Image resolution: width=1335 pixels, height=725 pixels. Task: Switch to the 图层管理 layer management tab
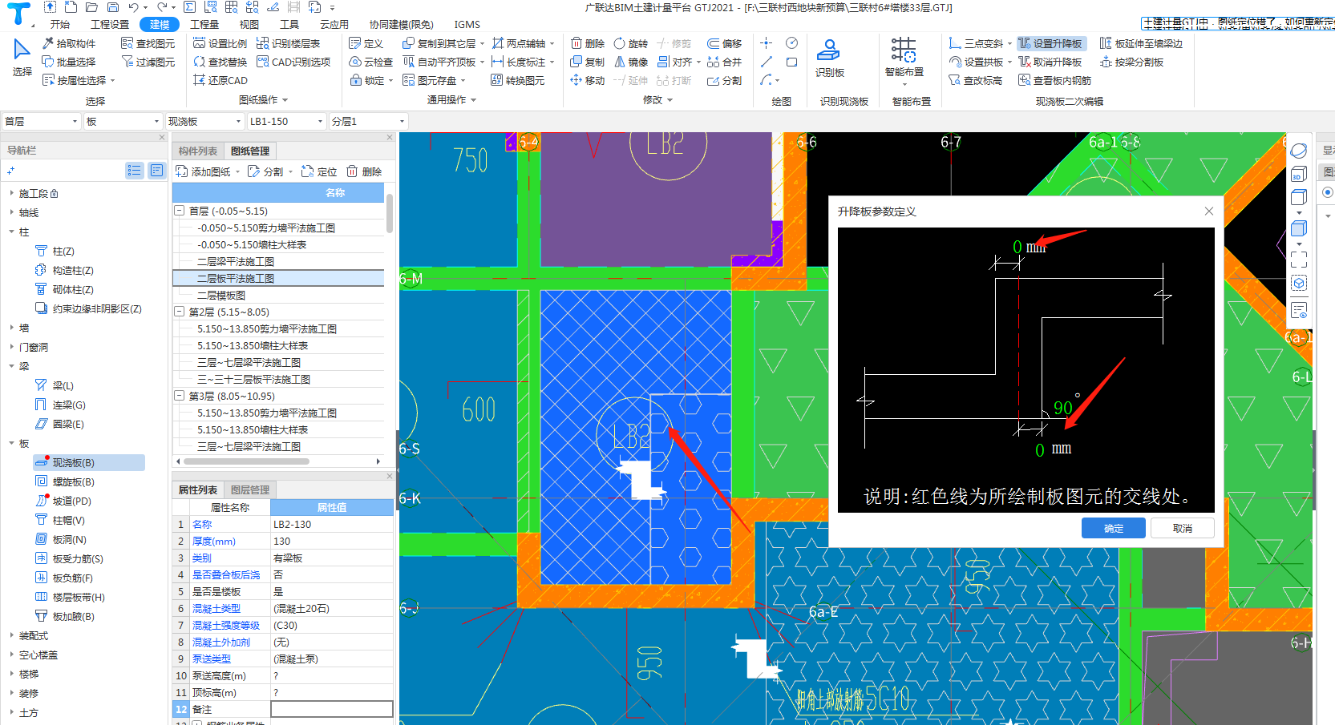pos(250,489)
